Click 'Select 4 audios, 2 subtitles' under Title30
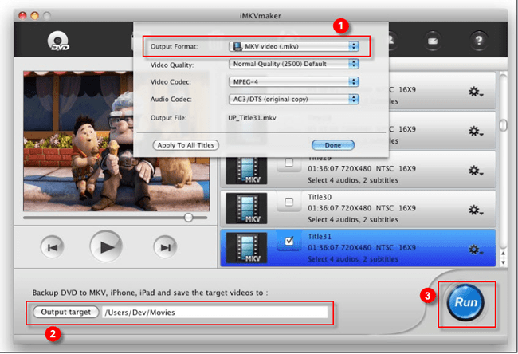 coord(353,219)
